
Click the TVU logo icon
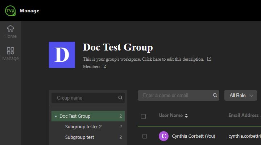pyautogui.click(x=10, y=11)
